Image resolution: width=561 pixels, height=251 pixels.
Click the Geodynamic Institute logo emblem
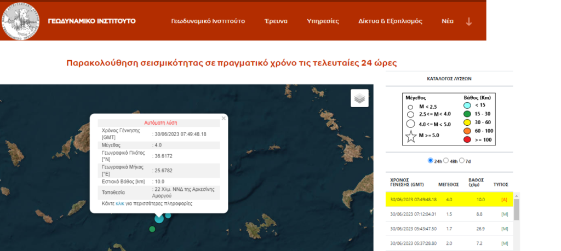tap(21, 21)
